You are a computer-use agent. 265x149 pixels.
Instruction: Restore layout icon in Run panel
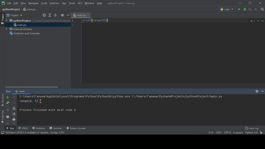pos(7,117)
